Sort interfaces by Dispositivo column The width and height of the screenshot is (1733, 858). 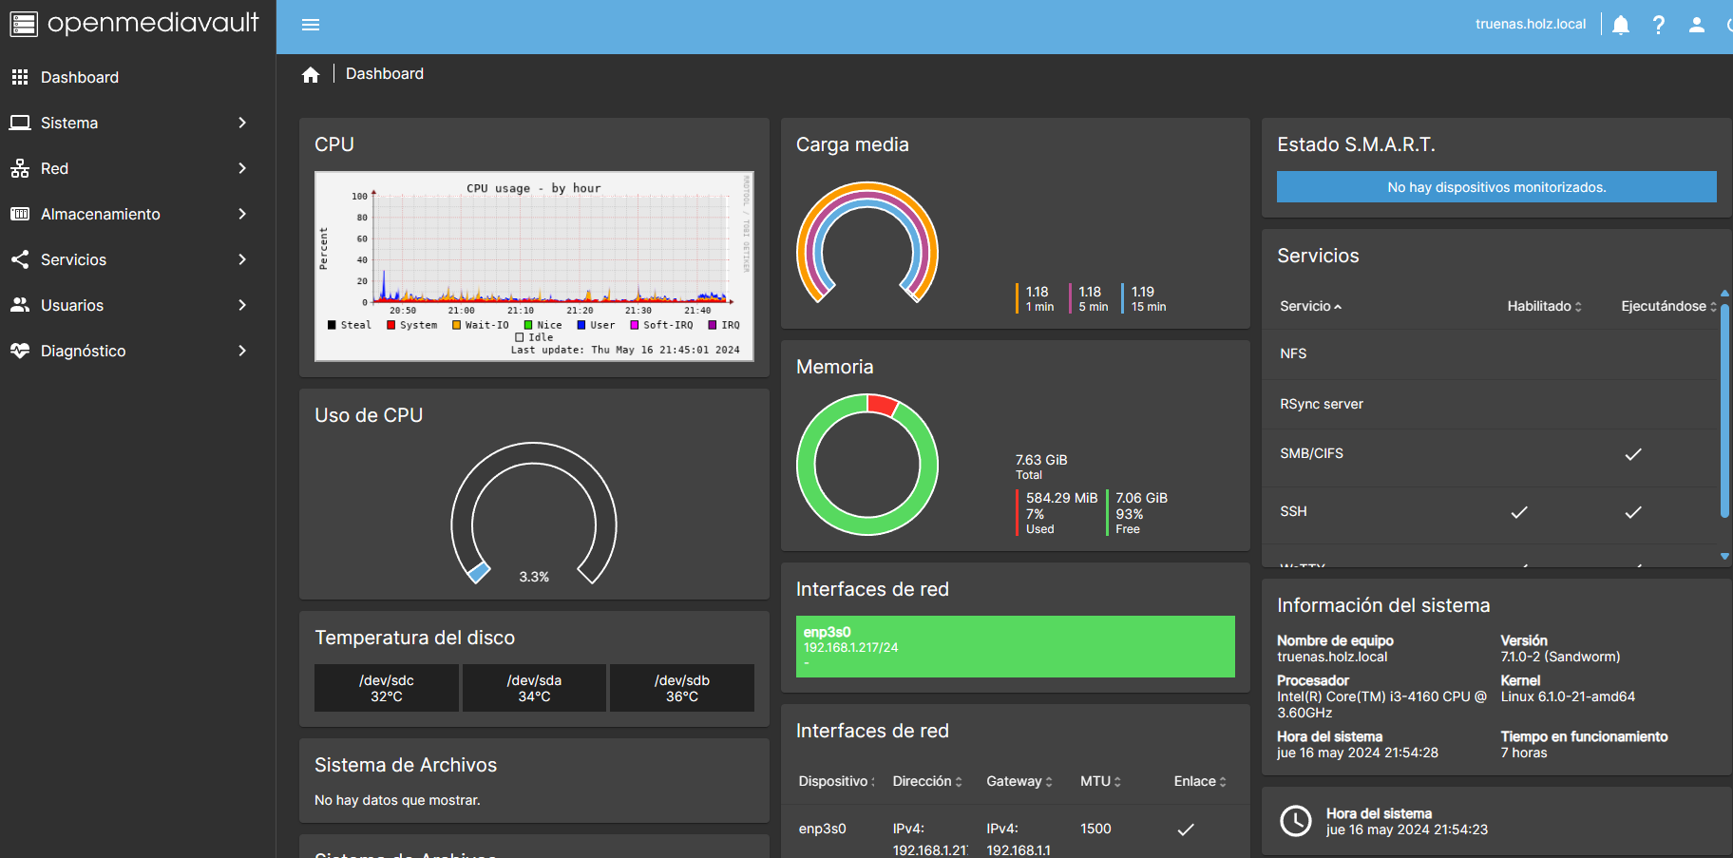836,781
